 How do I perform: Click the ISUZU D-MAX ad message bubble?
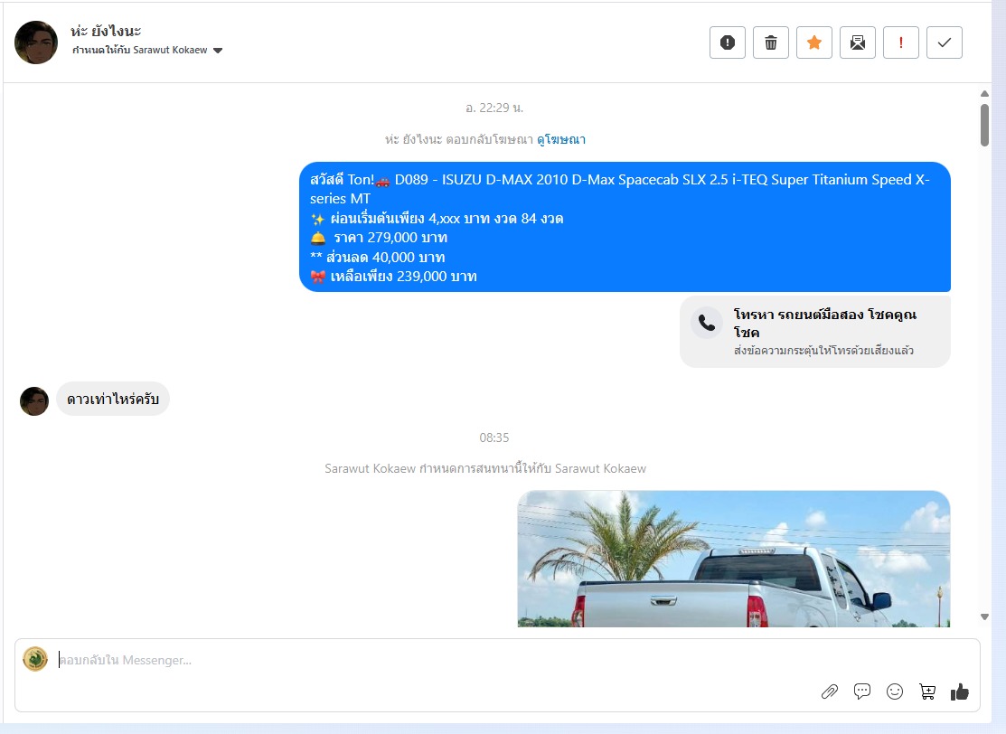pyautogui.click(x=625, y=227)
